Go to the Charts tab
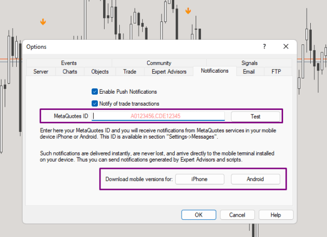The width and height of the screenshot is (327, 237). pyautogui.click(x=70, y=72)
